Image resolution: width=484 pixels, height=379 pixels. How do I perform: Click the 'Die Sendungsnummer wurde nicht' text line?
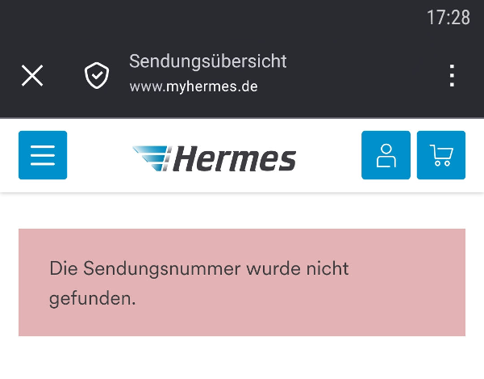198,268
